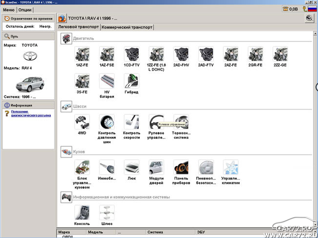Click the Toyota logo thumbnail
This screenshot has height=238, width=318.
tap(30, 56)
